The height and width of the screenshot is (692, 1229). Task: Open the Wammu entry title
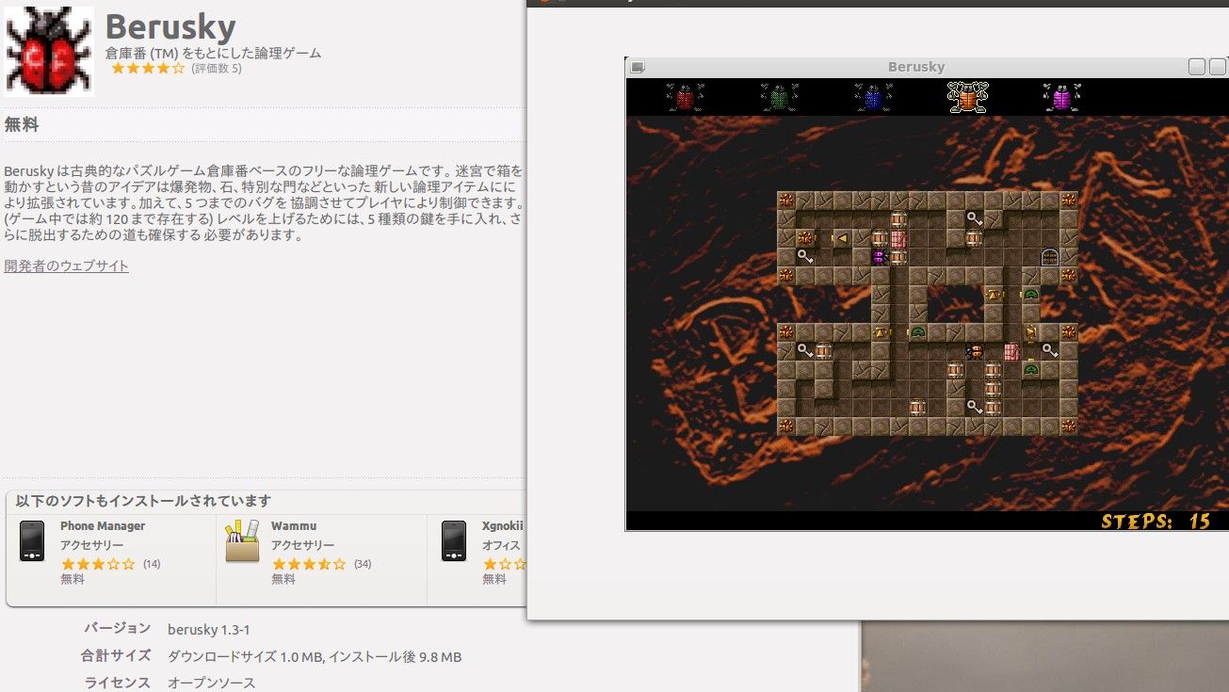tap(294, 526)
